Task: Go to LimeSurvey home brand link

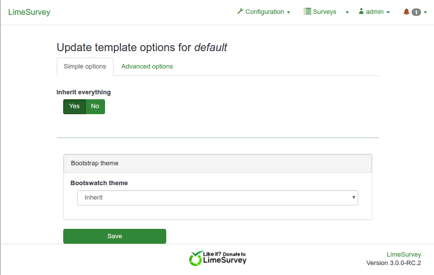Action: coord(29,12)
